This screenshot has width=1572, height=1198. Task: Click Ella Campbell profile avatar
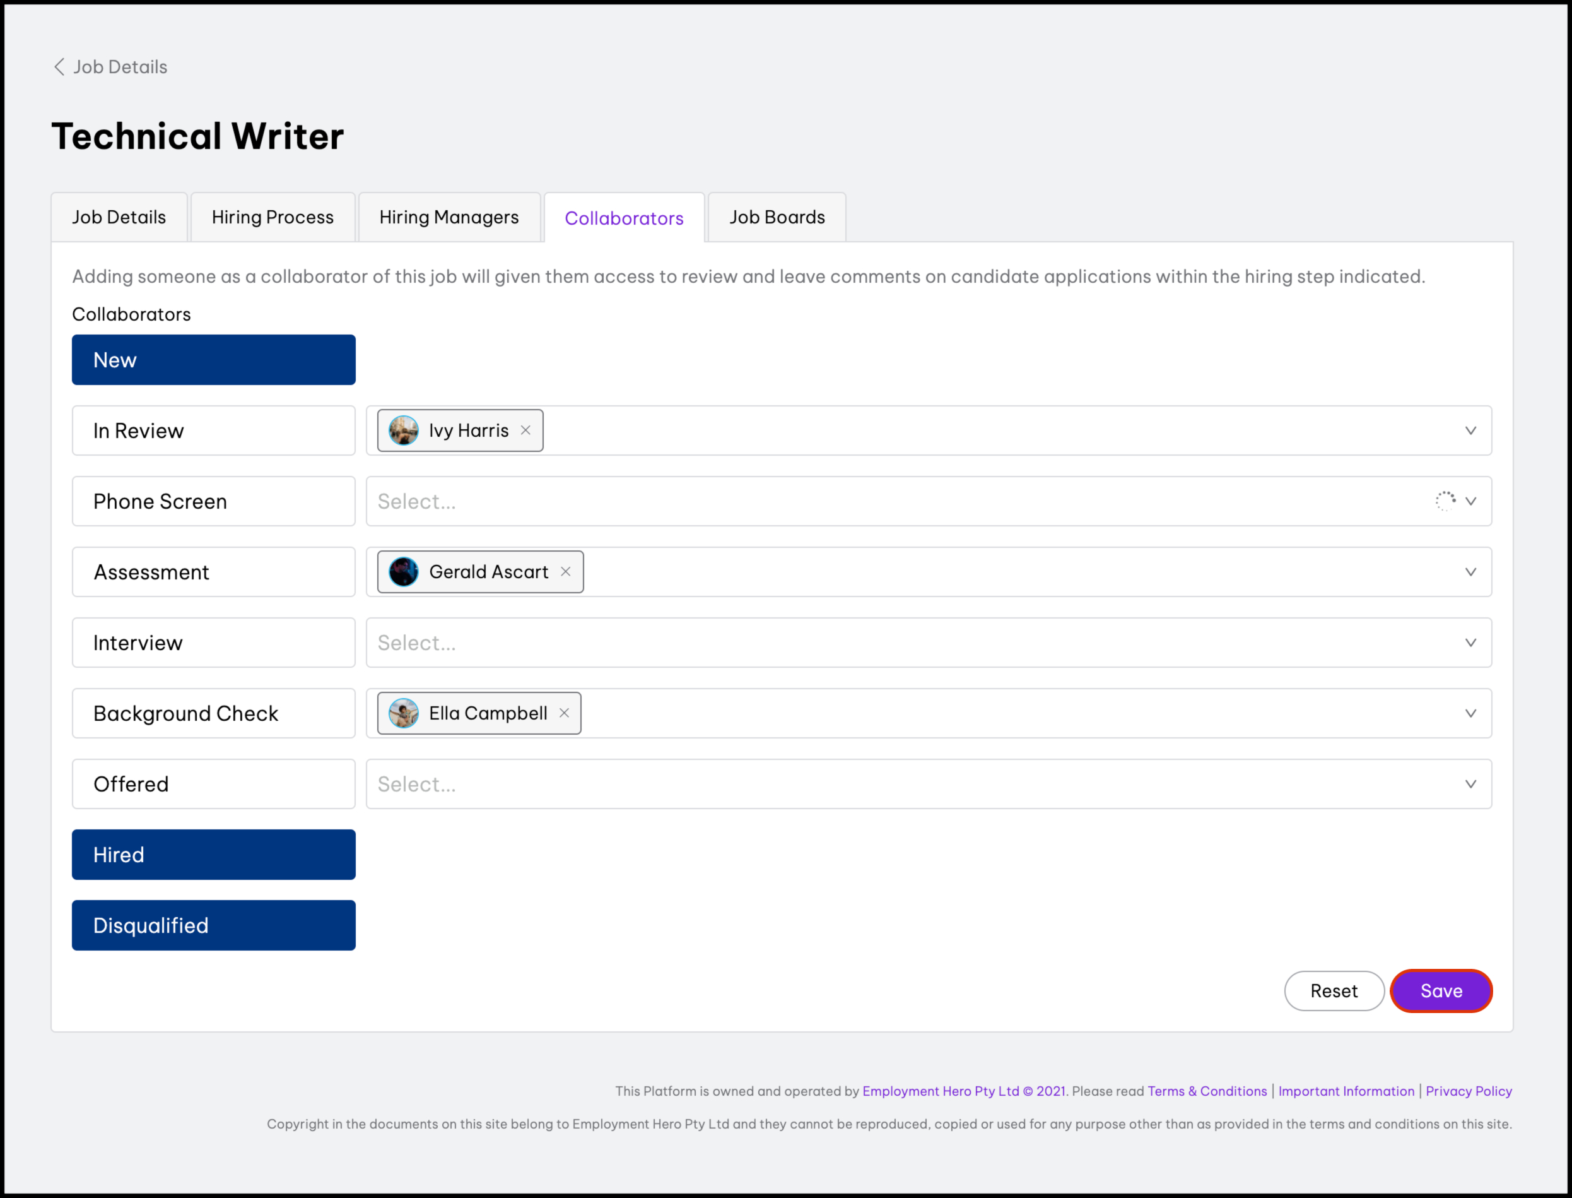403,713
